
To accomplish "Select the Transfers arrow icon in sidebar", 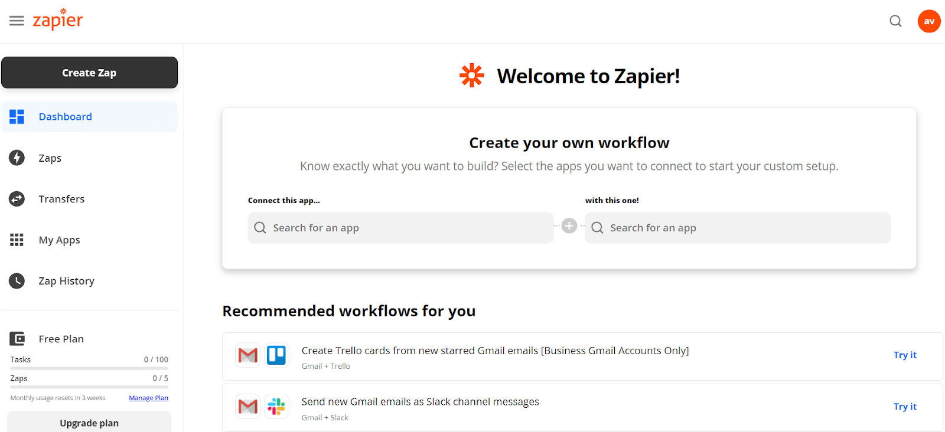I will [x=17, y=199].
